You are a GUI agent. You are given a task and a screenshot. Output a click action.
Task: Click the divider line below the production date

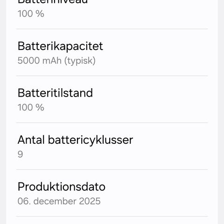pos(112,216)
